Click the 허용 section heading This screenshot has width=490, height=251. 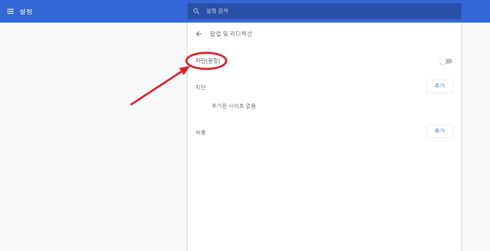click(x=201, y=132)
